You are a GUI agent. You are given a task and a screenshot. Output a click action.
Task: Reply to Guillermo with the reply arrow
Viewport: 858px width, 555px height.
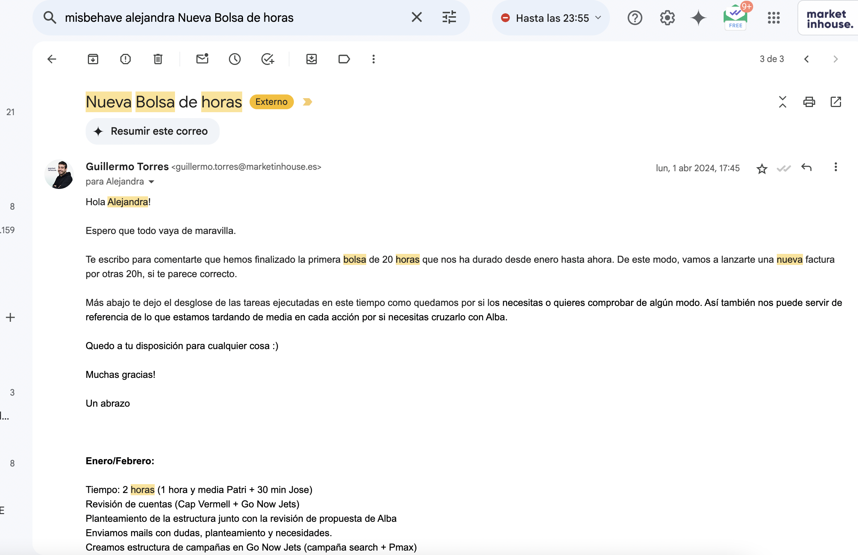tap(806, 168)
